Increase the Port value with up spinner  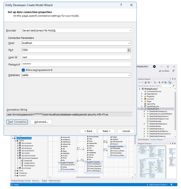point(129,49)
